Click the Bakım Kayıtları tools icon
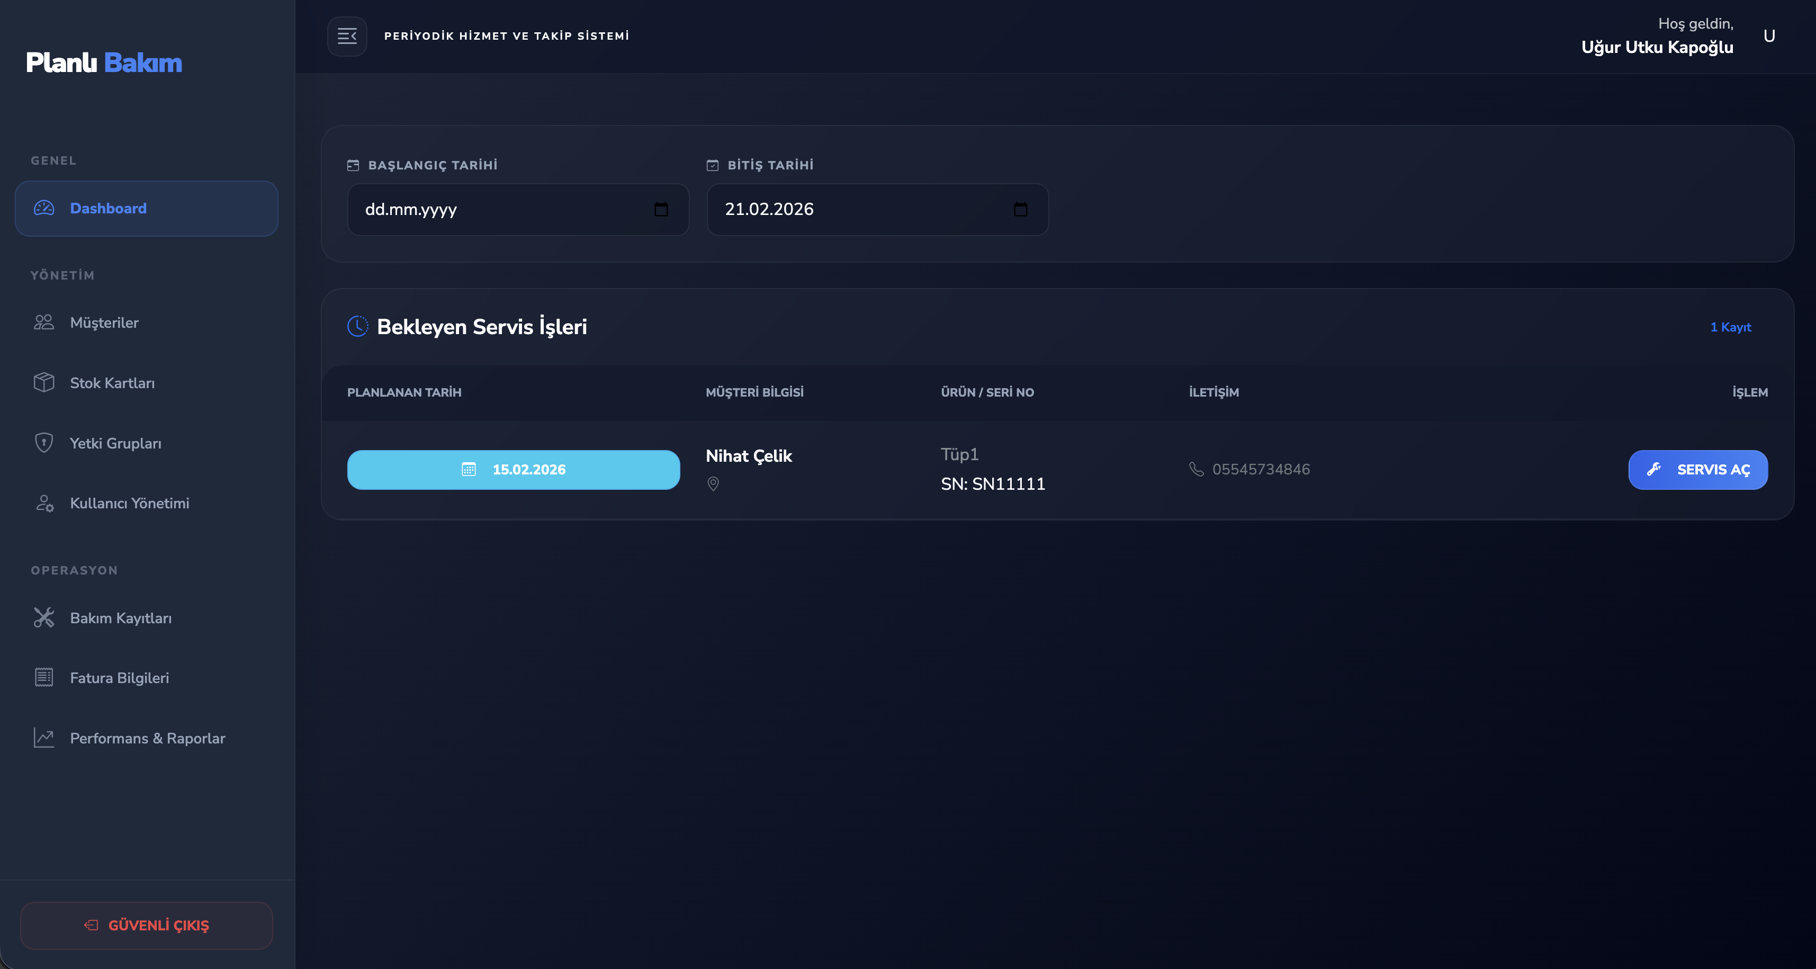This screenshot has height=969, width=1816. pyautogui.click(x=44, y=618)
